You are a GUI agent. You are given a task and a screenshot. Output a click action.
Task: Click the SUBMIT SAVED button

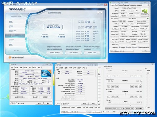click(x=92, y=53)
